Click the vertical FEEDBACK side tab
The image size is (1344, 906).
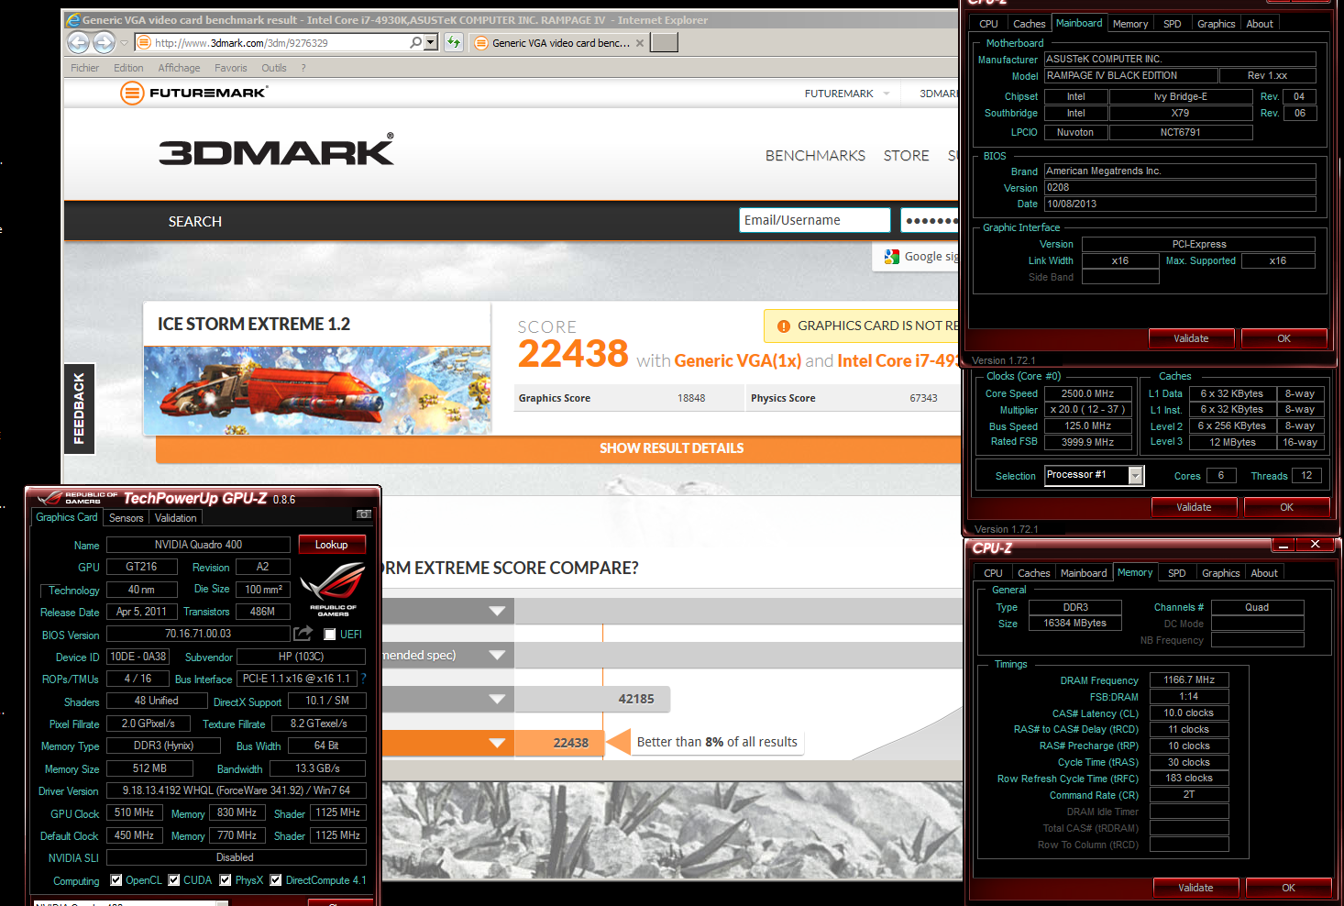[x=79, y=409]
